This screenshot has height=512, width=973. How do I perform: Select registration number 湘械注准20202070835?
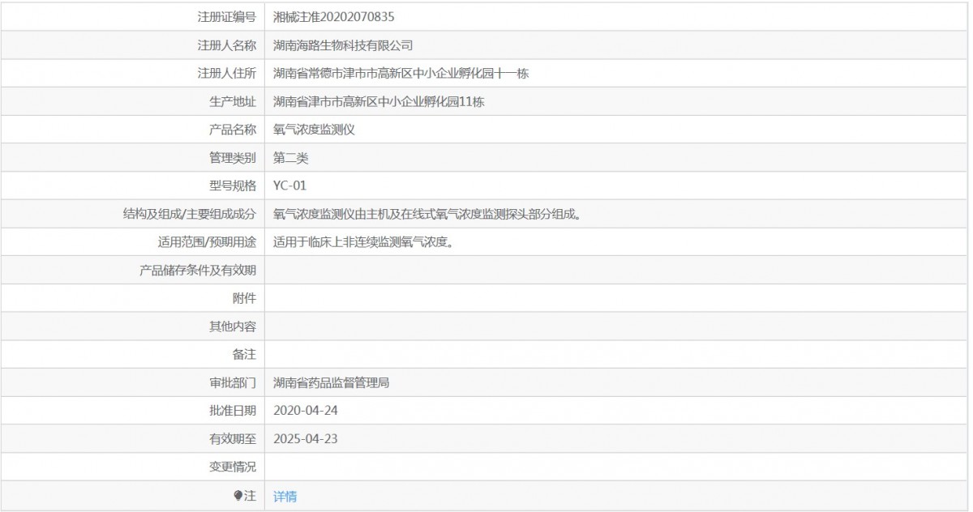point(334,16)
